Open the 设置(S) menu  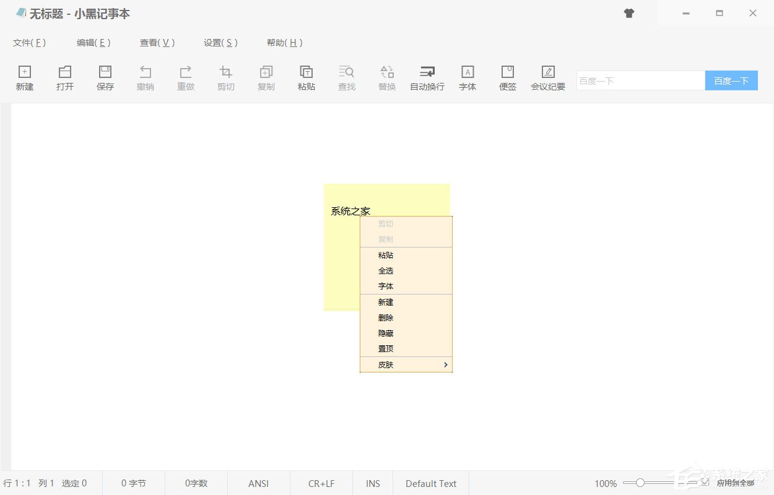[220, 43]
